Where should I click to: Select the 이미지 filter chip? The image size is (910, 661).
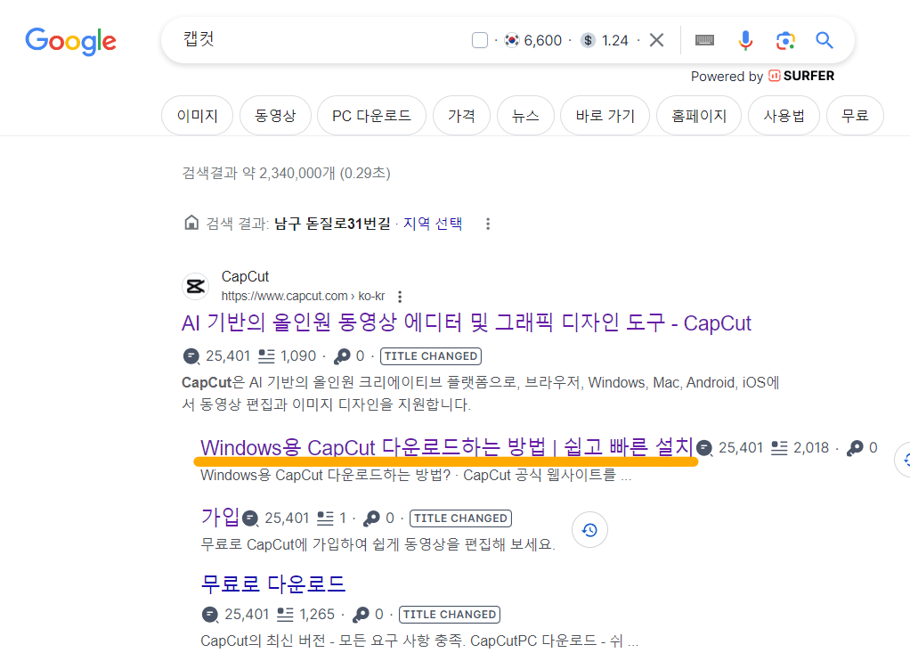(x=198, y=116)
